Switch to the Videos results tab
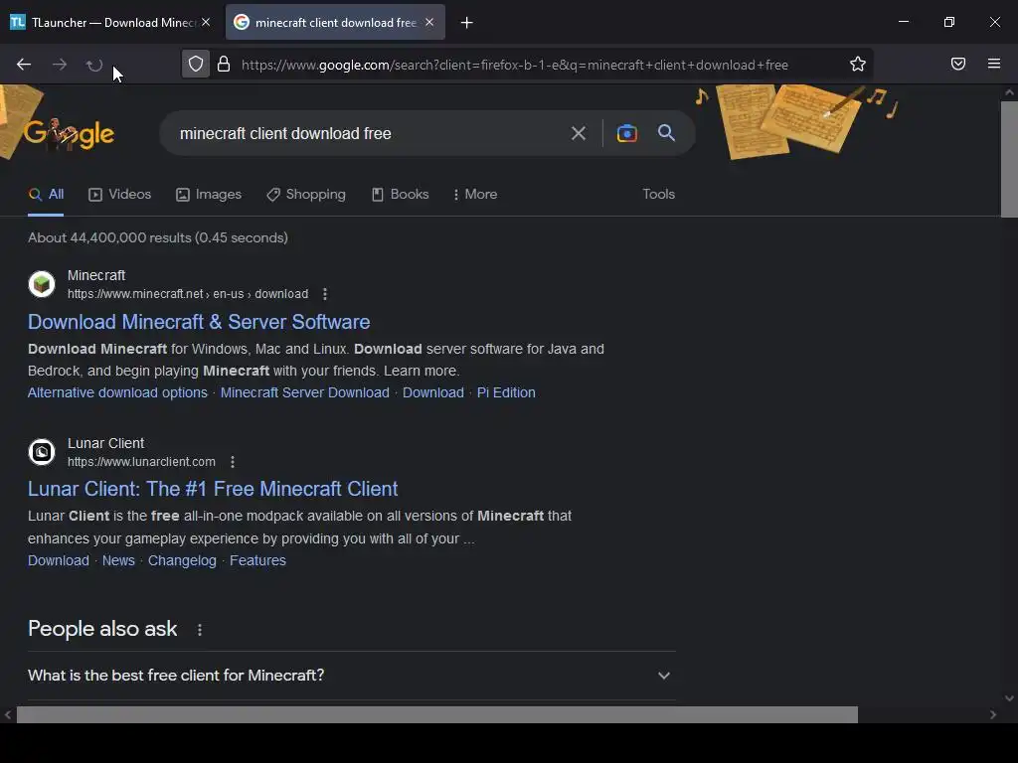1018x763 pixels. point(120,194)
